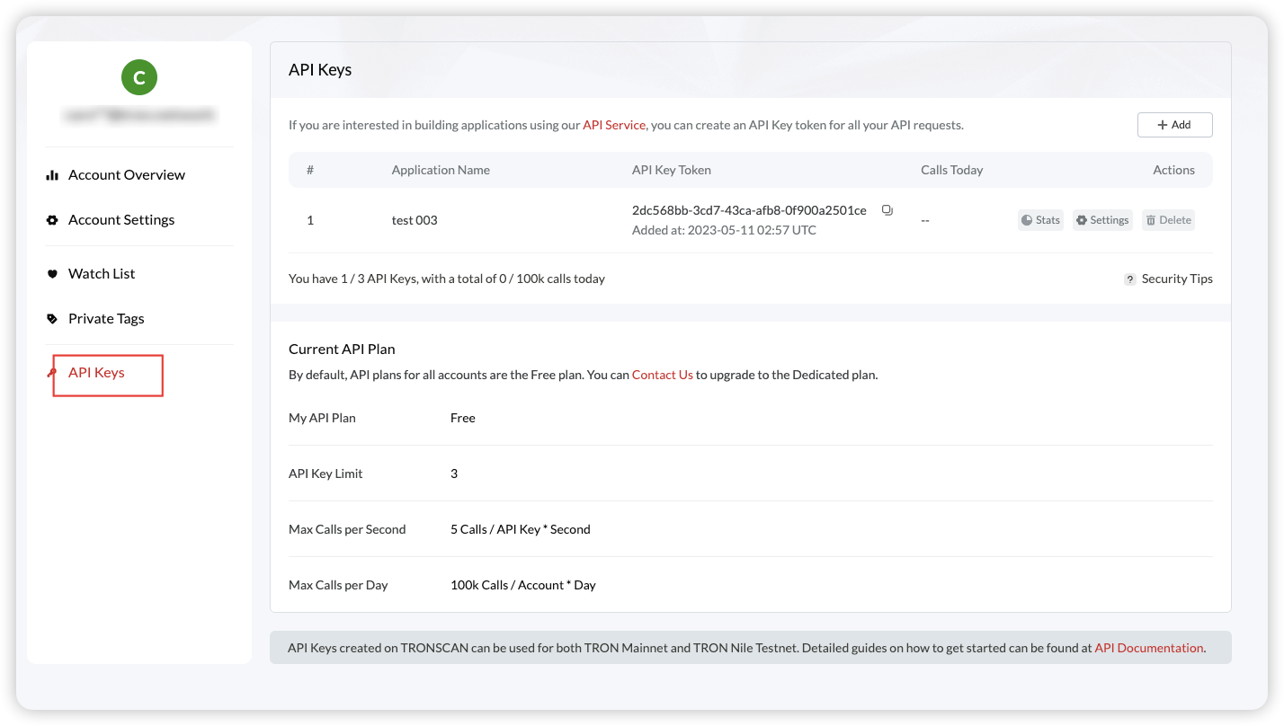Click the trash icon in Delete button
The image size is (1284, 726).
1153,219
